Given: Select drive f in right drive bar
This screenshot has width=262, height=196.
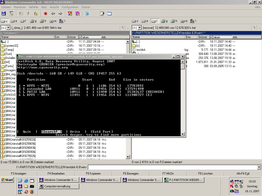Looking at the screenshot, I should (x=155, y=21).
